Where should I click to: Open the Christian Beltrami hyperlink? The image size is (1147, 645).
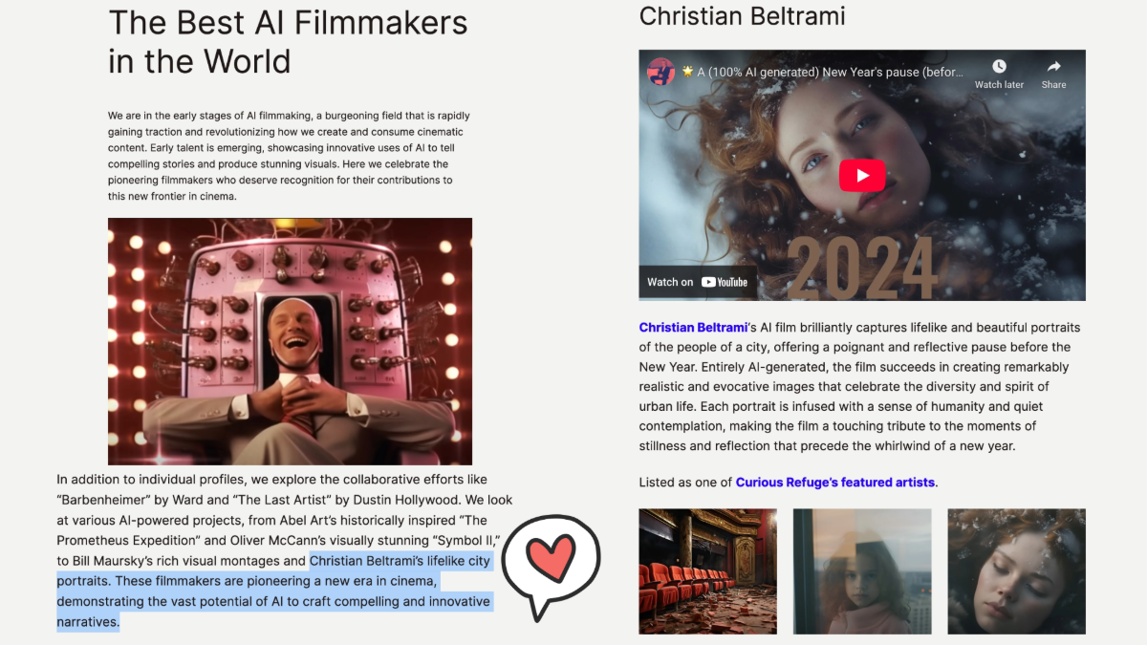click(693, 328)
